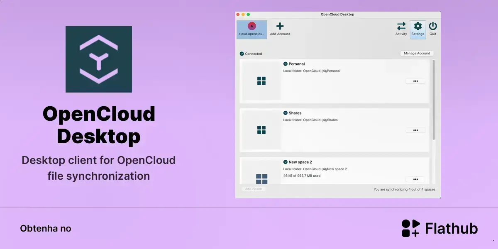
Task: Click the green zoom window button
Action: 248,15
